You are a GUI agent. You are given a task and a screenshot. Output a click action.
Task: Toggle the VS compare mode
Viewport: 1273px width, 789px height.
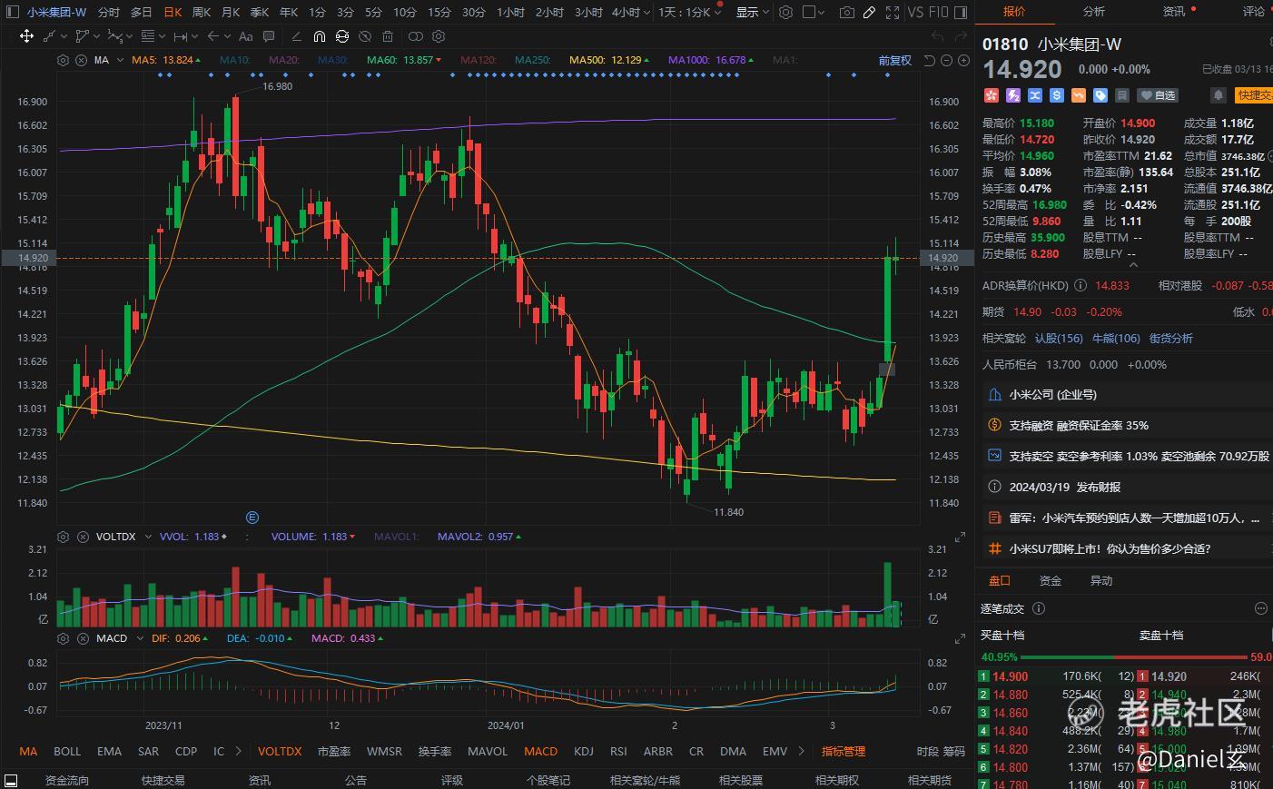(915, 13)
